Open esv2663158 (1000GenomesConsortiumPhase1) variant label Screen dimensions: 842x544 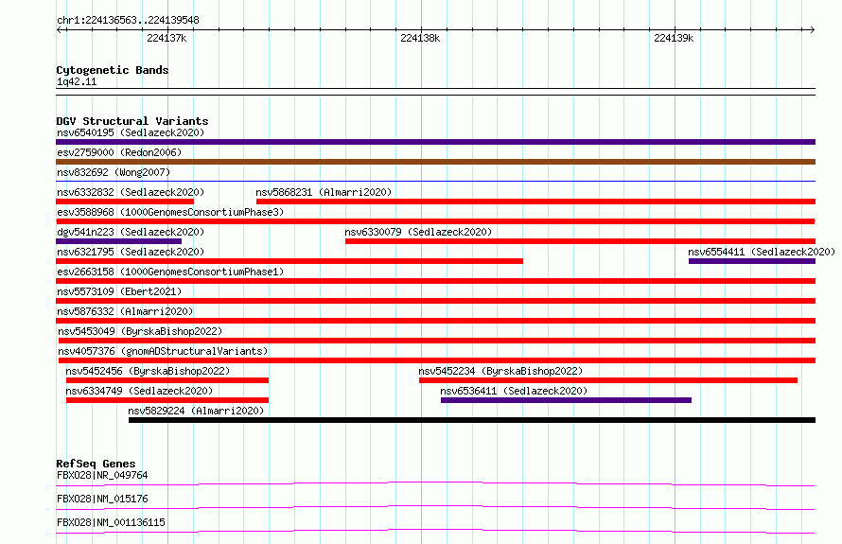click(x=170, y=272)
